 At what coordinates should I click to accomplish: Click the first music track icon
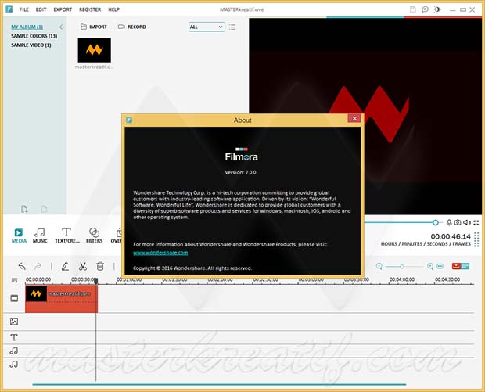(13, 351)
